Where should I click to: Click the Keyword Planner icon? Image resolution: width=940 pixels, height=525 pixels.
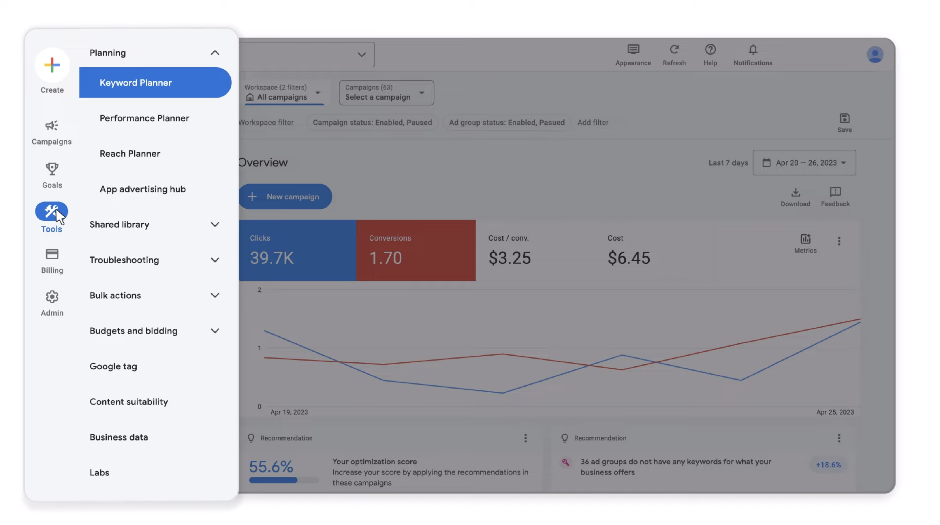pos(155,82)
